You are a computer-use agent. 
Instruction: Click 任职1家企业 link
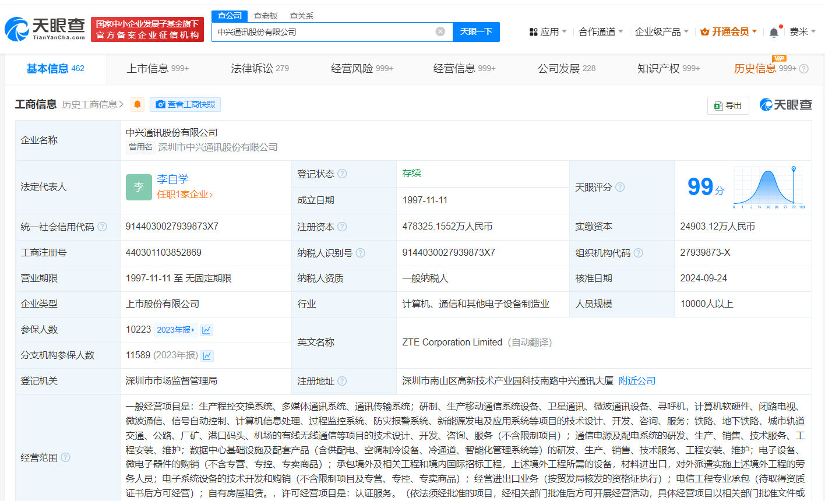pyautogui.click(x=185, y=195)
